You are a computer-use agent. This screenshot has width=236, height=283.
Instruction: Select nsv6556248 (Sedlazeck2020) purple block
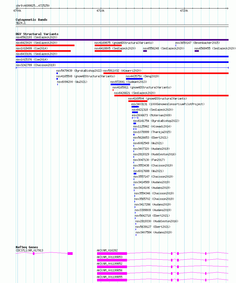pos(145,51)
